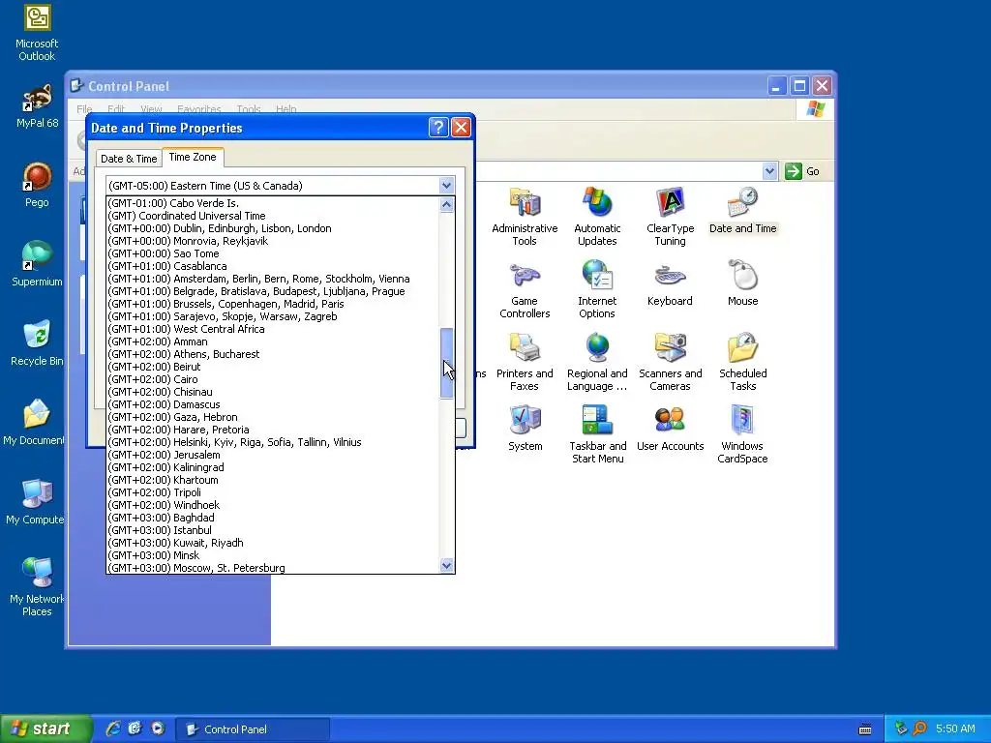Choose Kuwait, Riyadh time zone

click(x=272, y=543)
